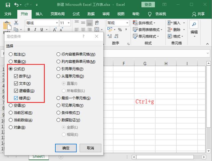Click the Undo arrow icon
This screenshot has height=161, width=212.
[x=16, y=5]
